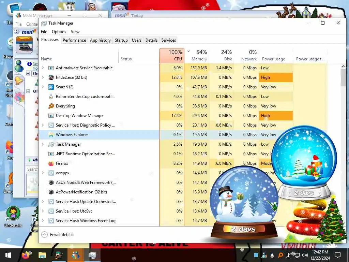Switch to the App history tab
The image size is (349, 262).
(101, 40)
